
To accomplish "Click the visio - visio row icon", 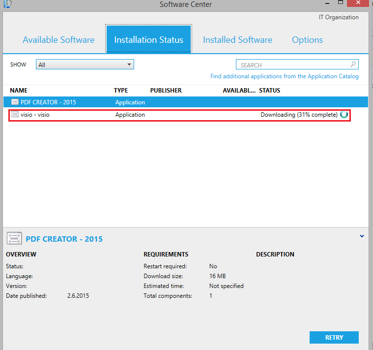I will click(x=15, y=115).
